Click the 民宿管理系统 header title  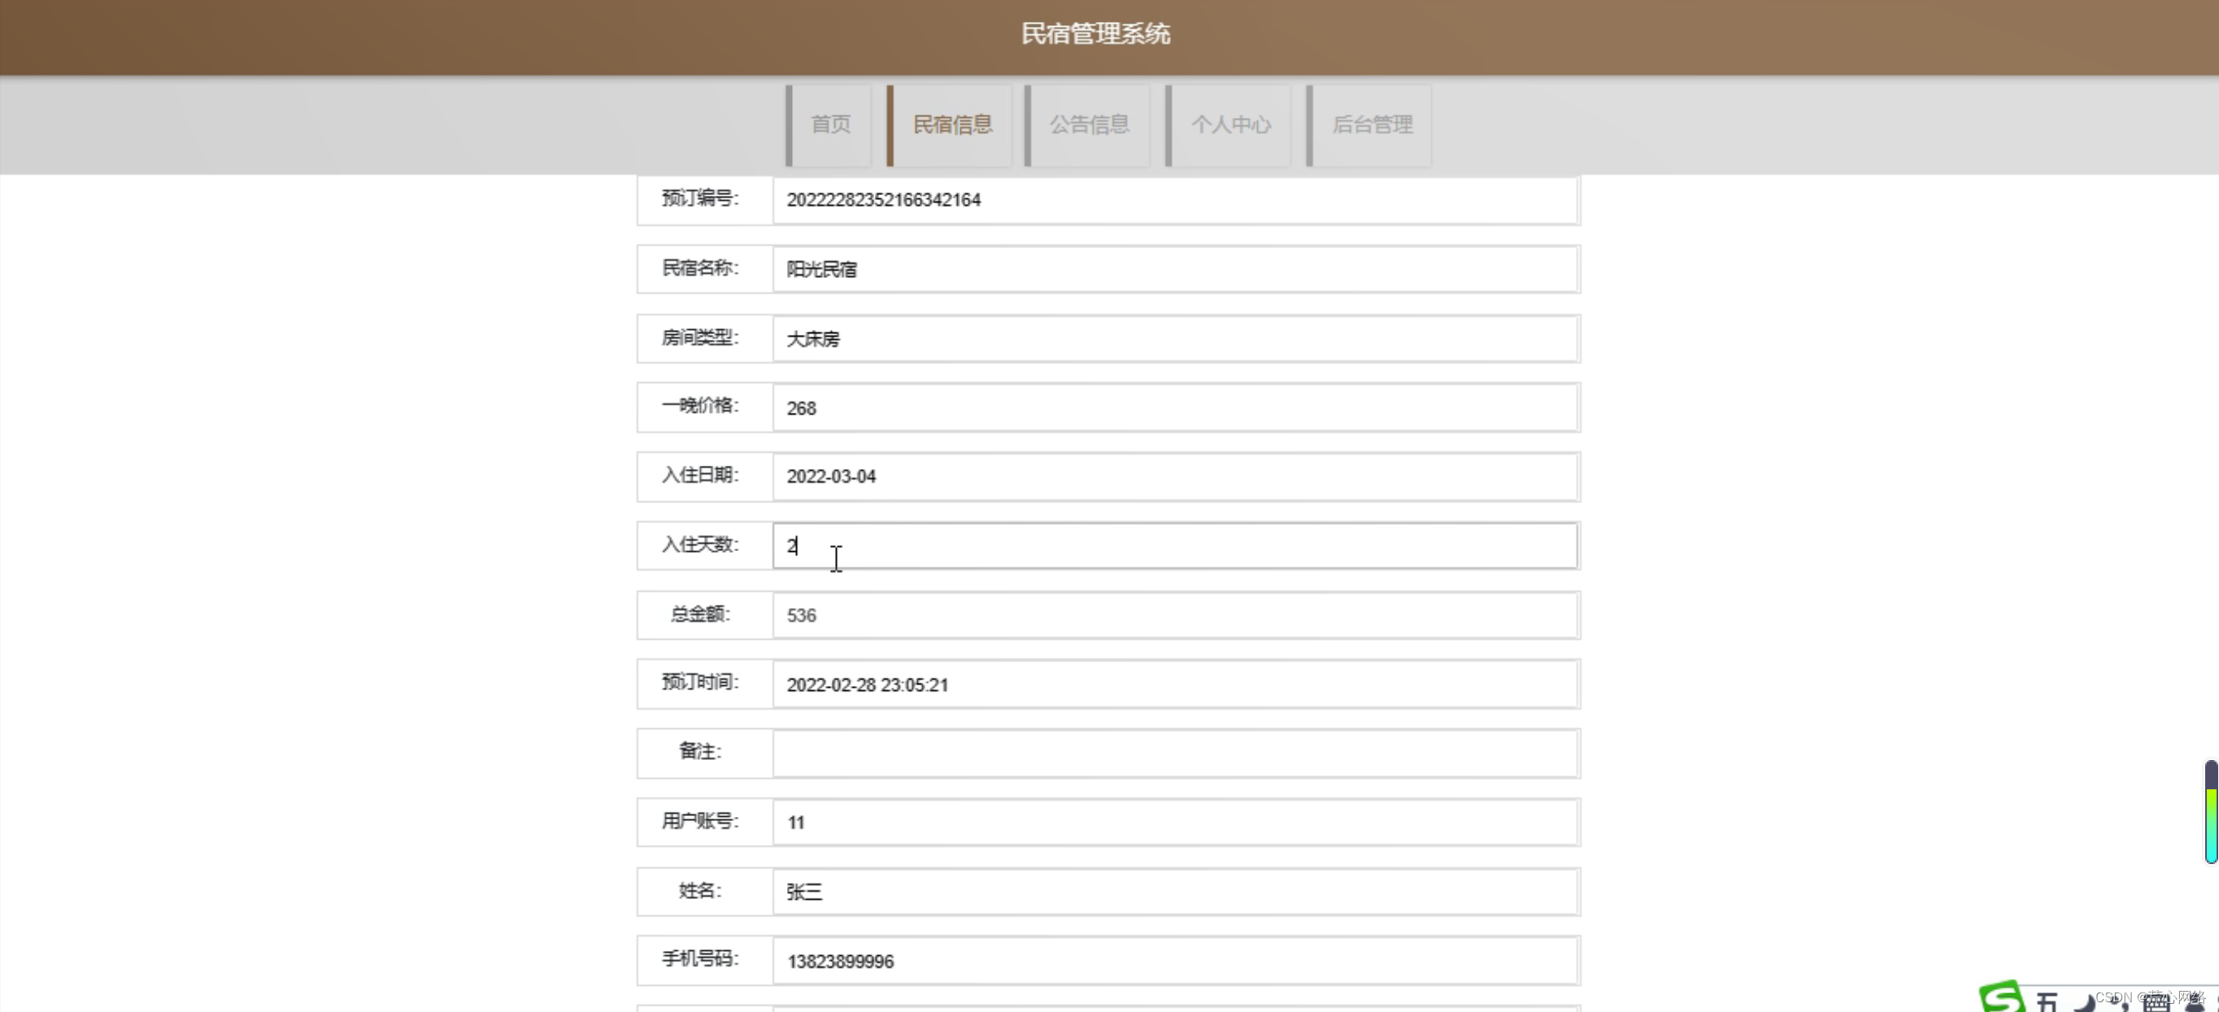pyautogui.click(x=1094, y=33)
